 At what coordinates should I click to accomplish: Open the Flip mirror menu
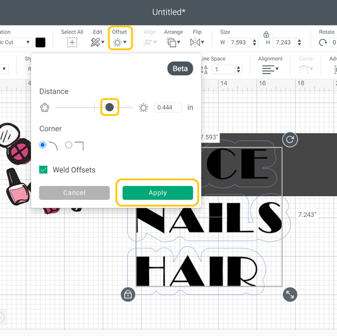click(x=195, y=43)
